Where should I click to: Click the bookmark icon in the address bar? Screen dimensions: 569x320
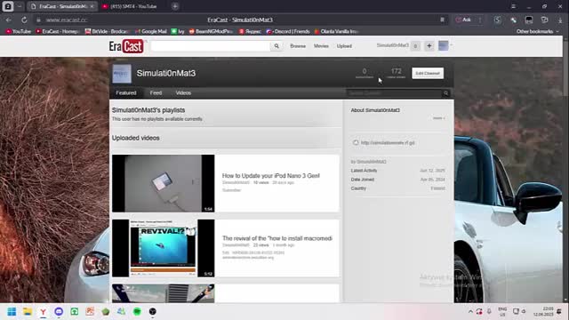(442, 20)
